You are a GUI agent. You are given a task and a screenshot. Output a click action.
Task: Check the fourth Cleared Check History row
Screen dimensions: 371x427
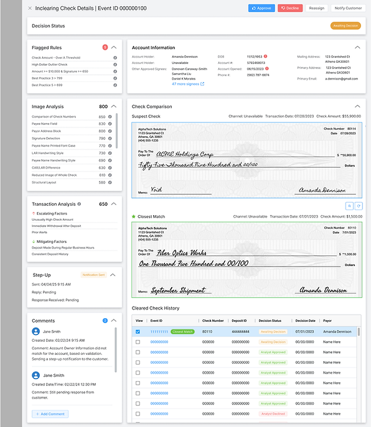138,363
